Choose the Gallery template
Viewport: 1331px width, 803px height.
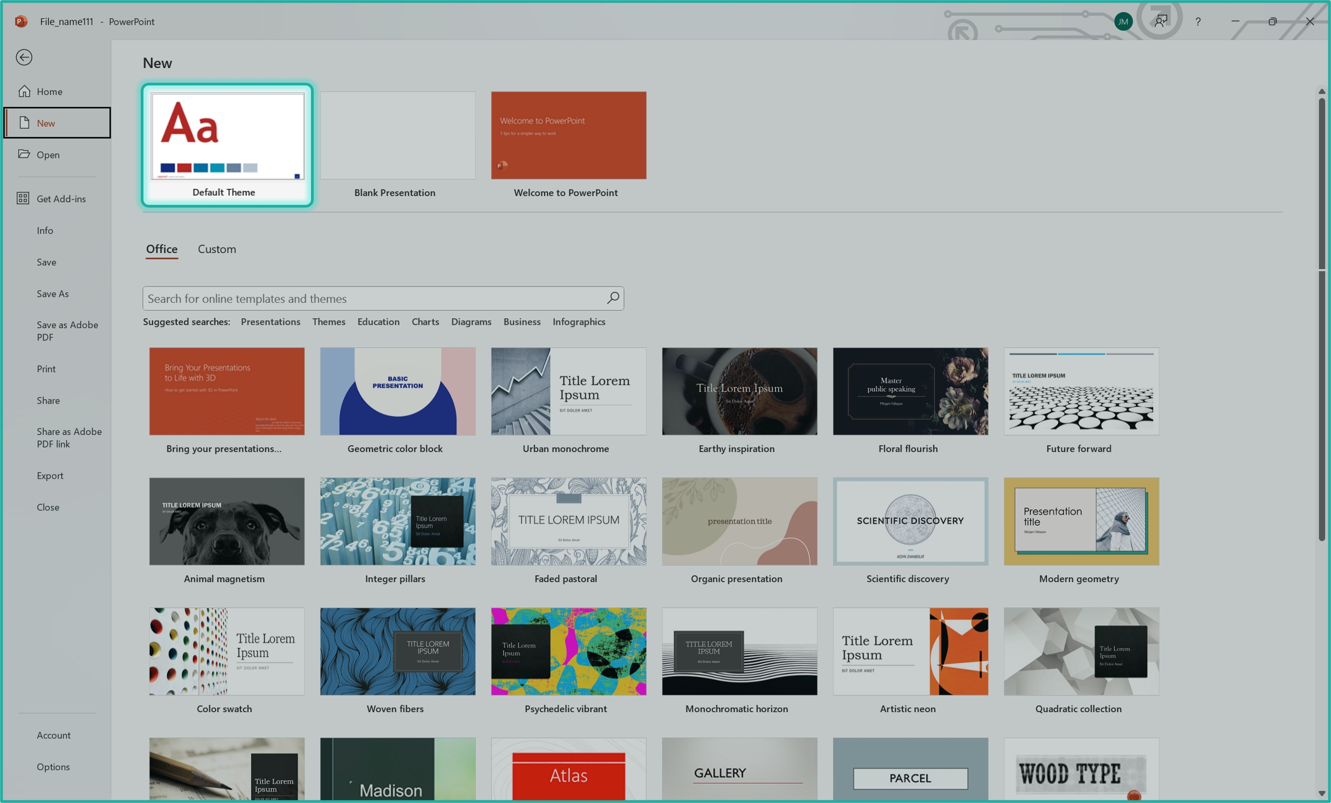[739, 769]
